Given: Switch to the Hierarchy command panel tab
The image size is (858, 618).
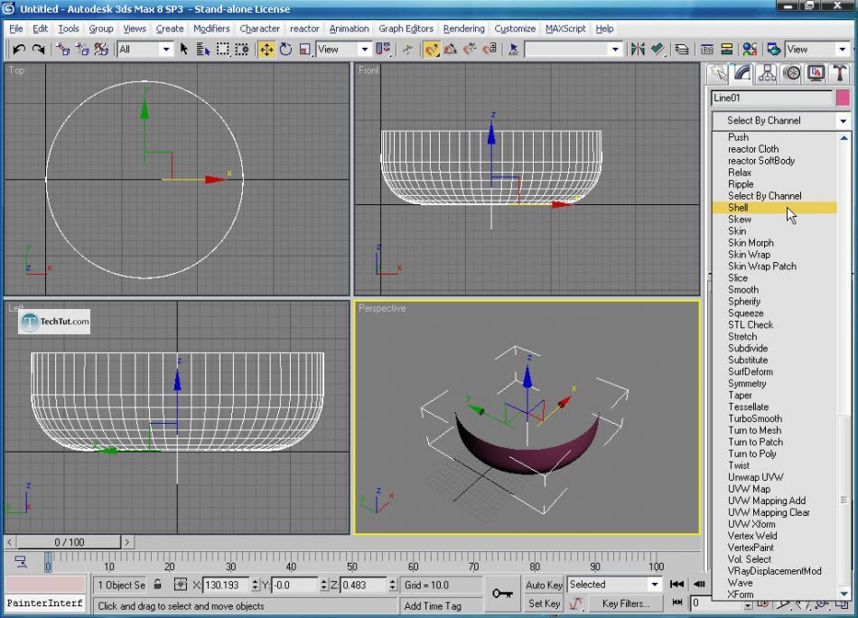Looking at the screenshot, I should pyautogui.click(x=767, y=73).
